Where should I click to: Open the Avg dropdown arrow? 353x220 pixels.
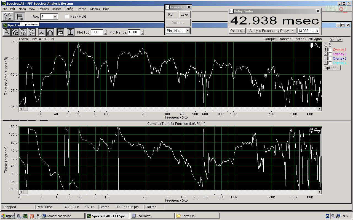pyautogui.click(x=55, y=17)
